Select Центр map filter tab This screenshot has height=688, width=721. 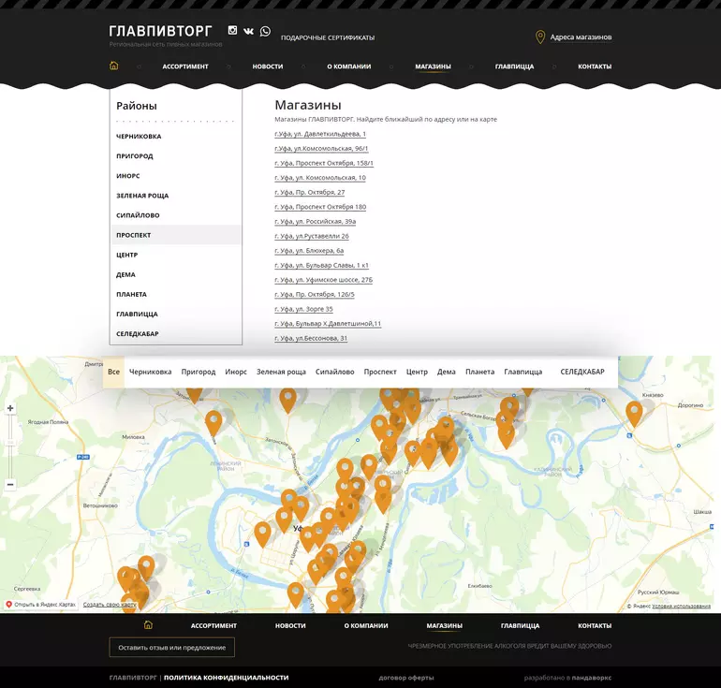click(x=417, y=372)
